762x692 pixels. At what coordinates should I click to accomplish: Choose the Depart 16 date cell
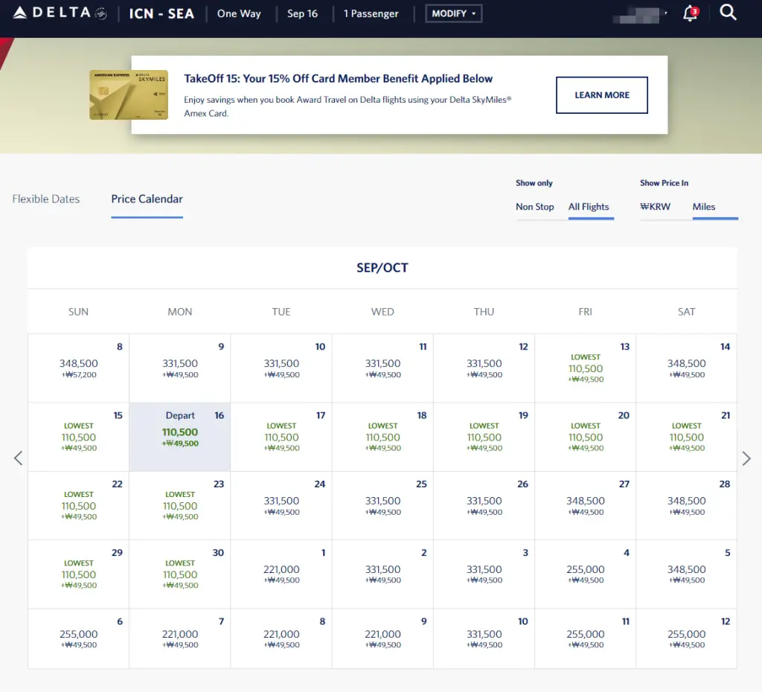click(x=180, y=437)
